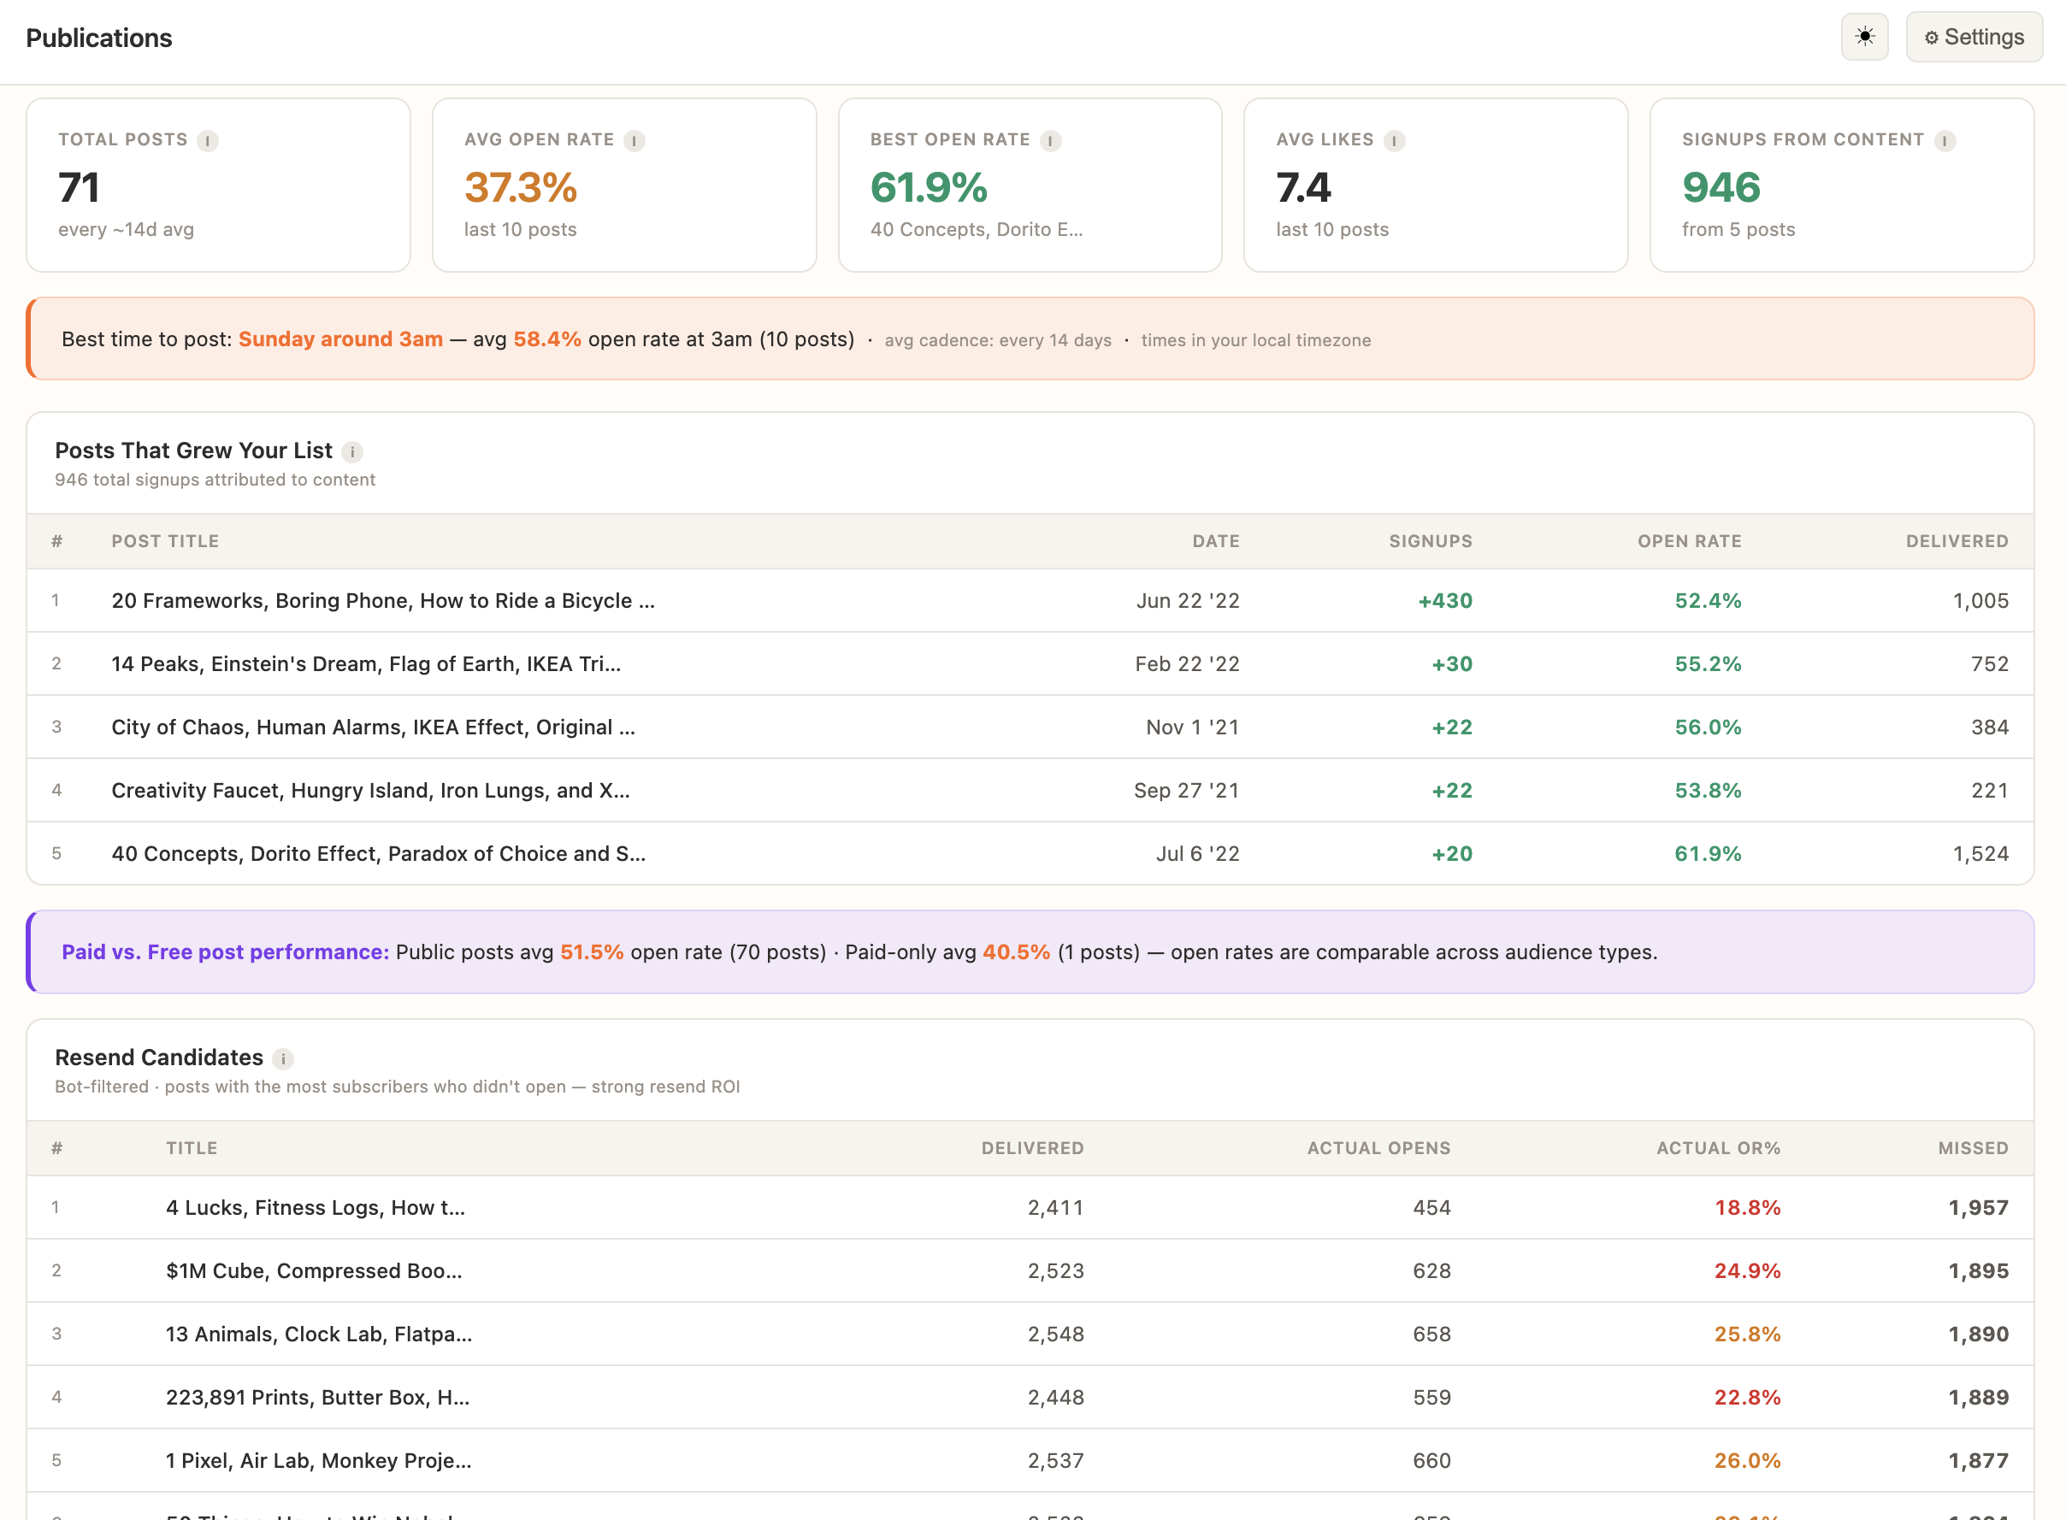This screenshot has height=1520, width=2066.
Task: Click the Actual OR% column header
Action: click(1717, 1148)
